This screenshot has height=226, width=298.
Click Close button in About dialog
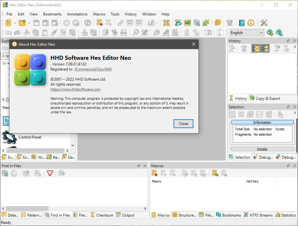point(183,124)
